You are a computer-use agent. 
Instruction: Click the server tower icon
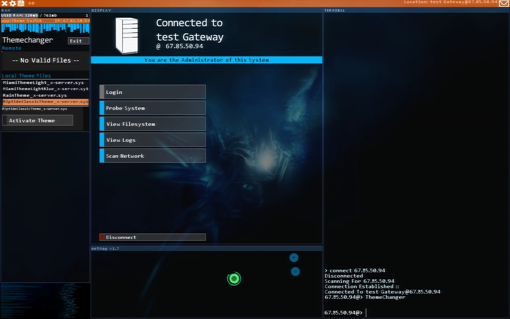point(127,35)
